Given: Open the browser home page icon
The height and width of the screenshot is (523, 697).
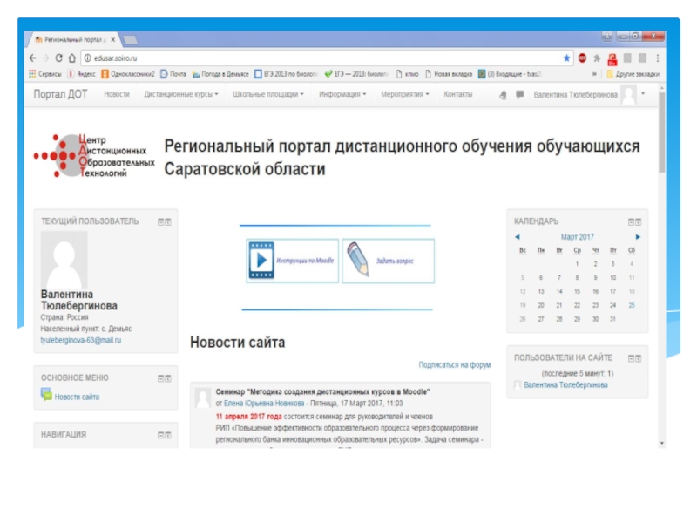Looking at the screenshot, I should pos(72,58).
